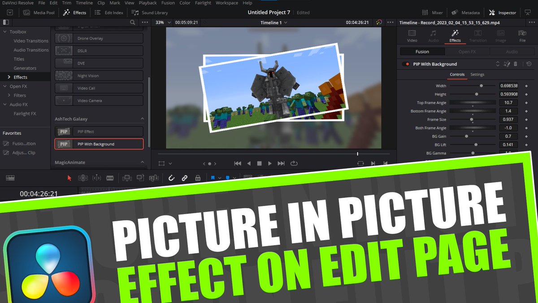The width and height of the screenshot is (538, 303).
Task: Click the stop playback button
Action: [259, 163]
